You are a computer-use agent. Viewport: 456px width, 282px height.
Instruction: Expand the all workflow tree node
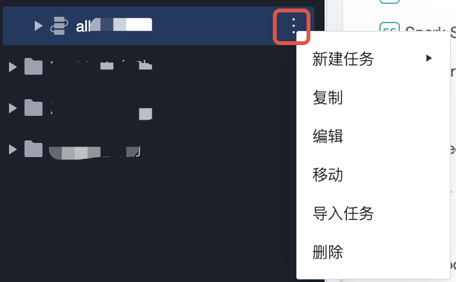coord(39,26)
